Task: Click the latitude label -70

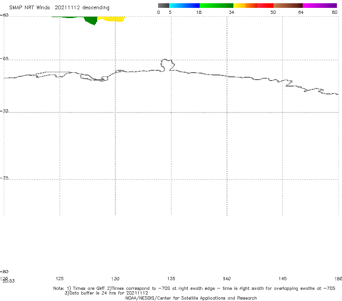Action: (4, 111)
